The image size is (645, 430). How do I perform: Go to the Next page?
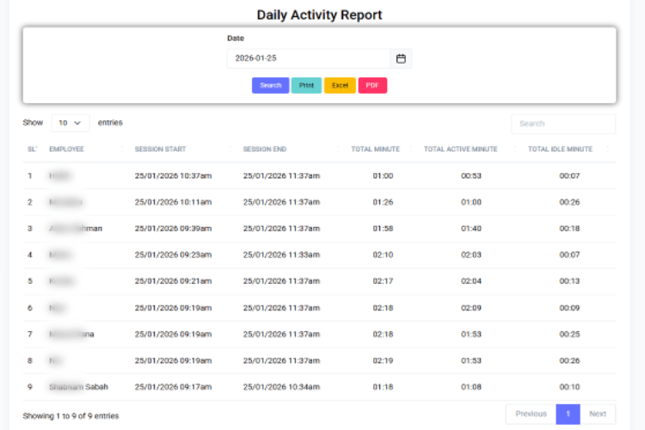click(x=598, y=414)
